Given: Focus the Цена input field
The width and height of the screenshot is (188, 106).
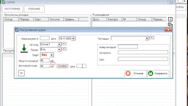Looking at the screenshot, I should point(81,66).
